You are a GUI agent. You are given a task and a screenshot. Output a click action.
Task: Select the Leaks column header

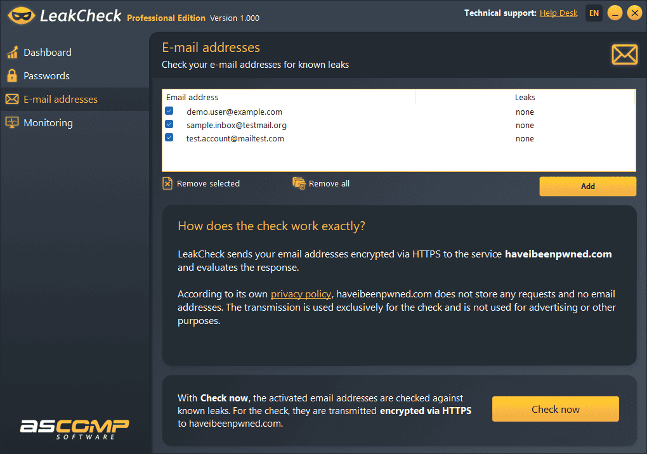pyautogui.click(x=525, y=97)
